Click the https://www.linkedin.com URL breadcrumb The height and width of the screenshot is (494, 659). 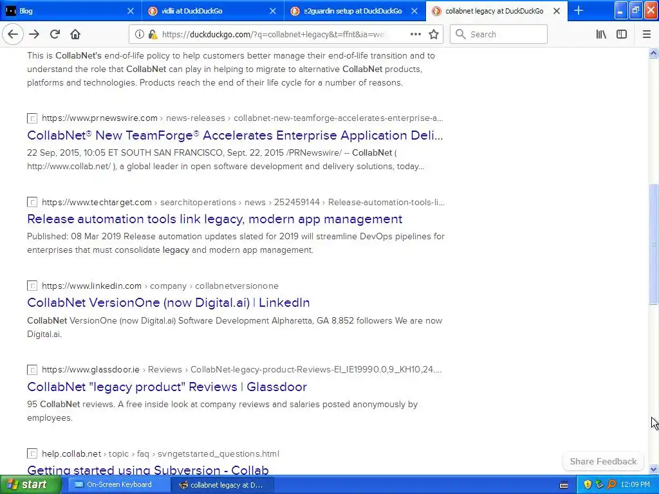pos(91,286)
